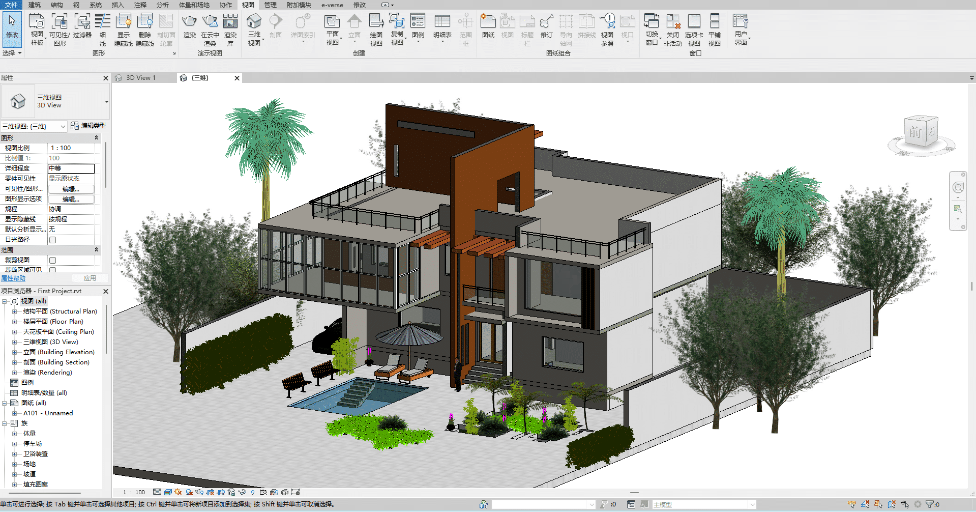Click 删除隐藏线 remove hidden lines

tap(145, 30)
